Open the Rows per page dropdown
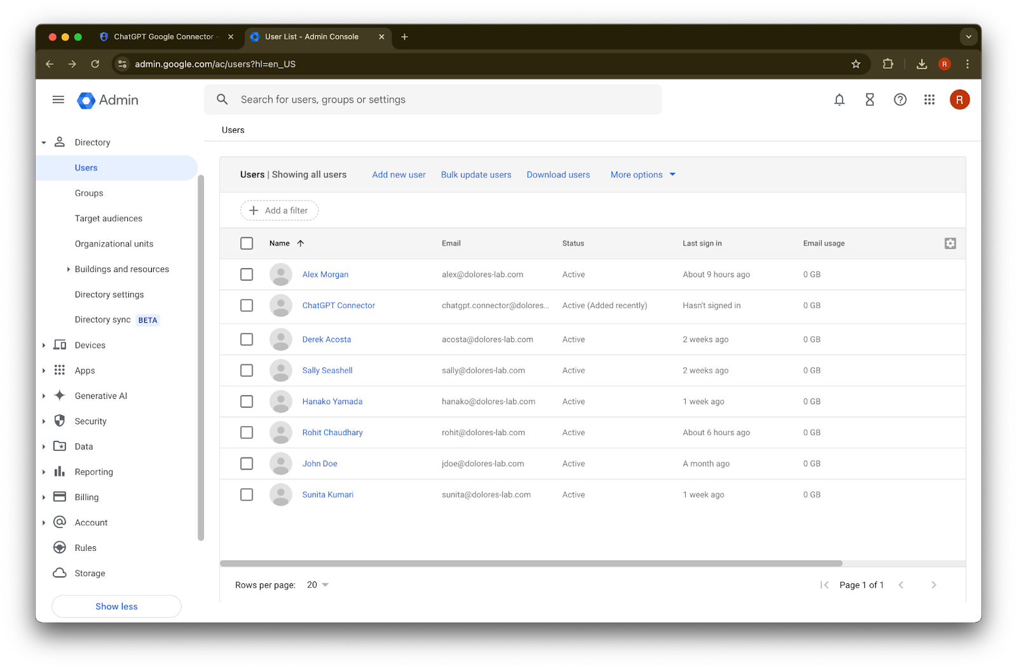The height and width of the screenshot is (669, 1017). tap(318, 585)
